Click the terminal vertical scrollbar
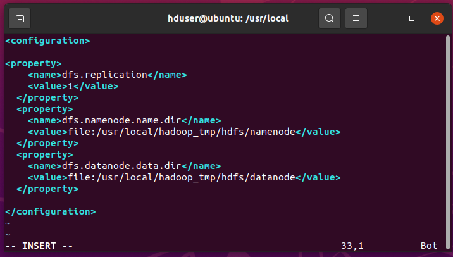This screenshot has width=453, height=257. coord(448,142)
